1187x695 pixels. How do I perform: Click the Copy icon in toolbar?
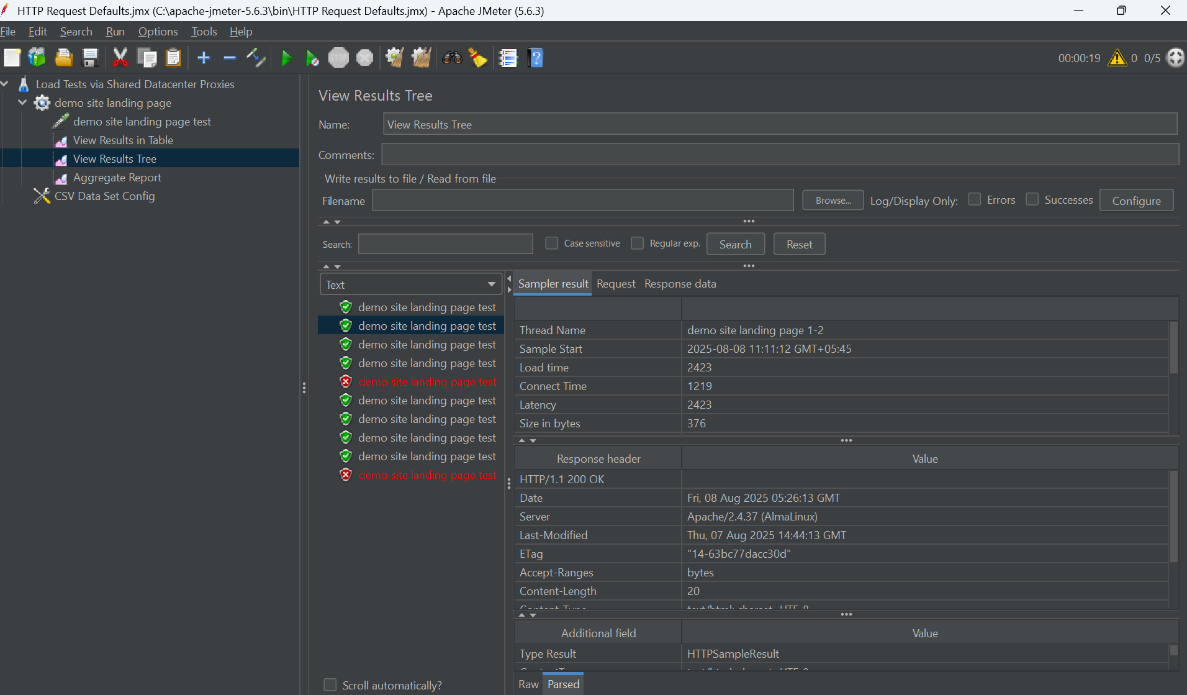point(147,58)
